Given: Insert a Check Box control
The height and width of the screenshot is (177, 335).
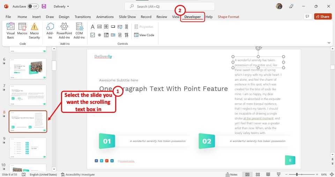Looking at the screenshot, I should click(x=92, y=35).
